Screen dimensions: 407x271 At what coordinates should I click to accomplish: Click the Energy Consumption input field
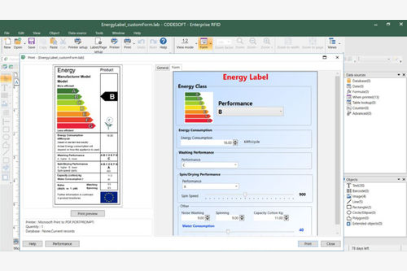tap(207, 143)
